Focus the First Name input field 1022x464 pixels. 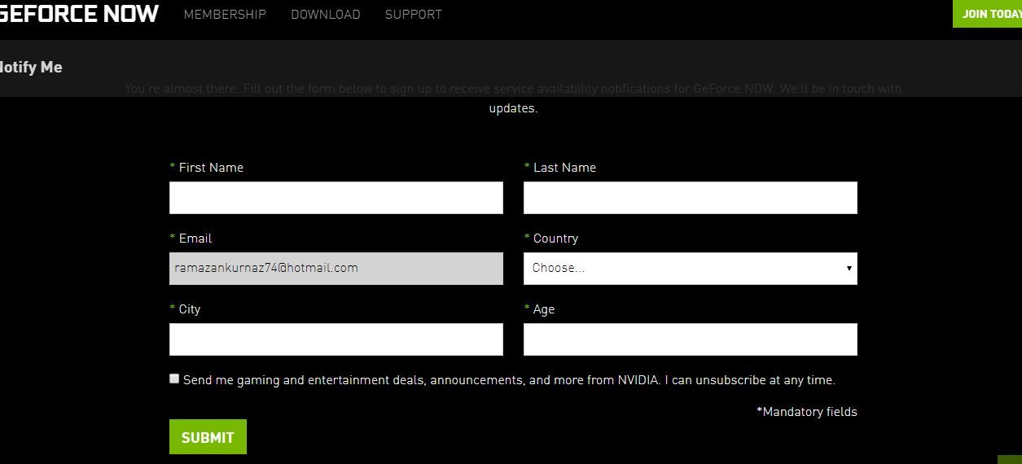coord(336,198)
